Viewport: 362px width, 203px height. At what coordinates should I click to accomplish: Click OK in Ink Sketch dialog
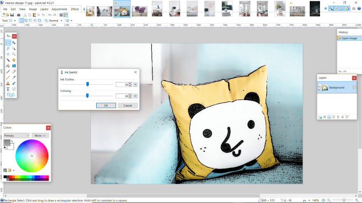[x=106, y=105]
